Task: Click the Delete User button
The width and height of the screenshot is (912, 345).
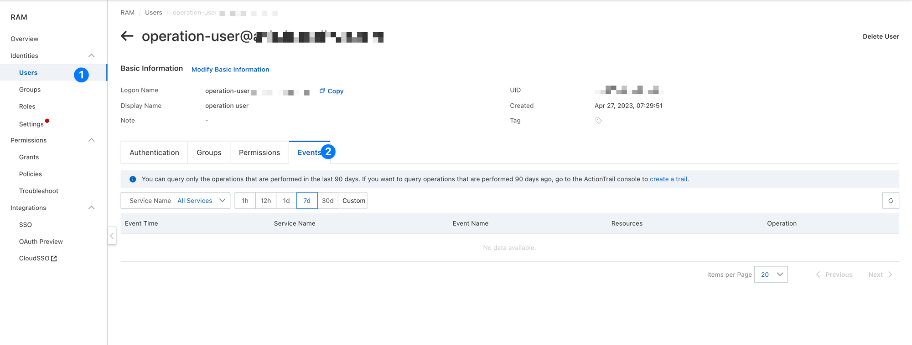Action: 881,36
